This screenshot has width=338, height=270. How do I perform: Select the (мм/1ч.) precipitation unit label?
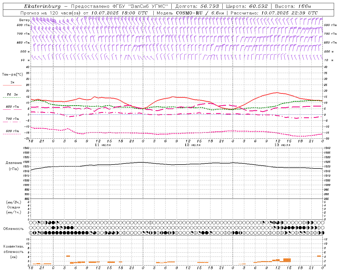[x=14, y=212]
